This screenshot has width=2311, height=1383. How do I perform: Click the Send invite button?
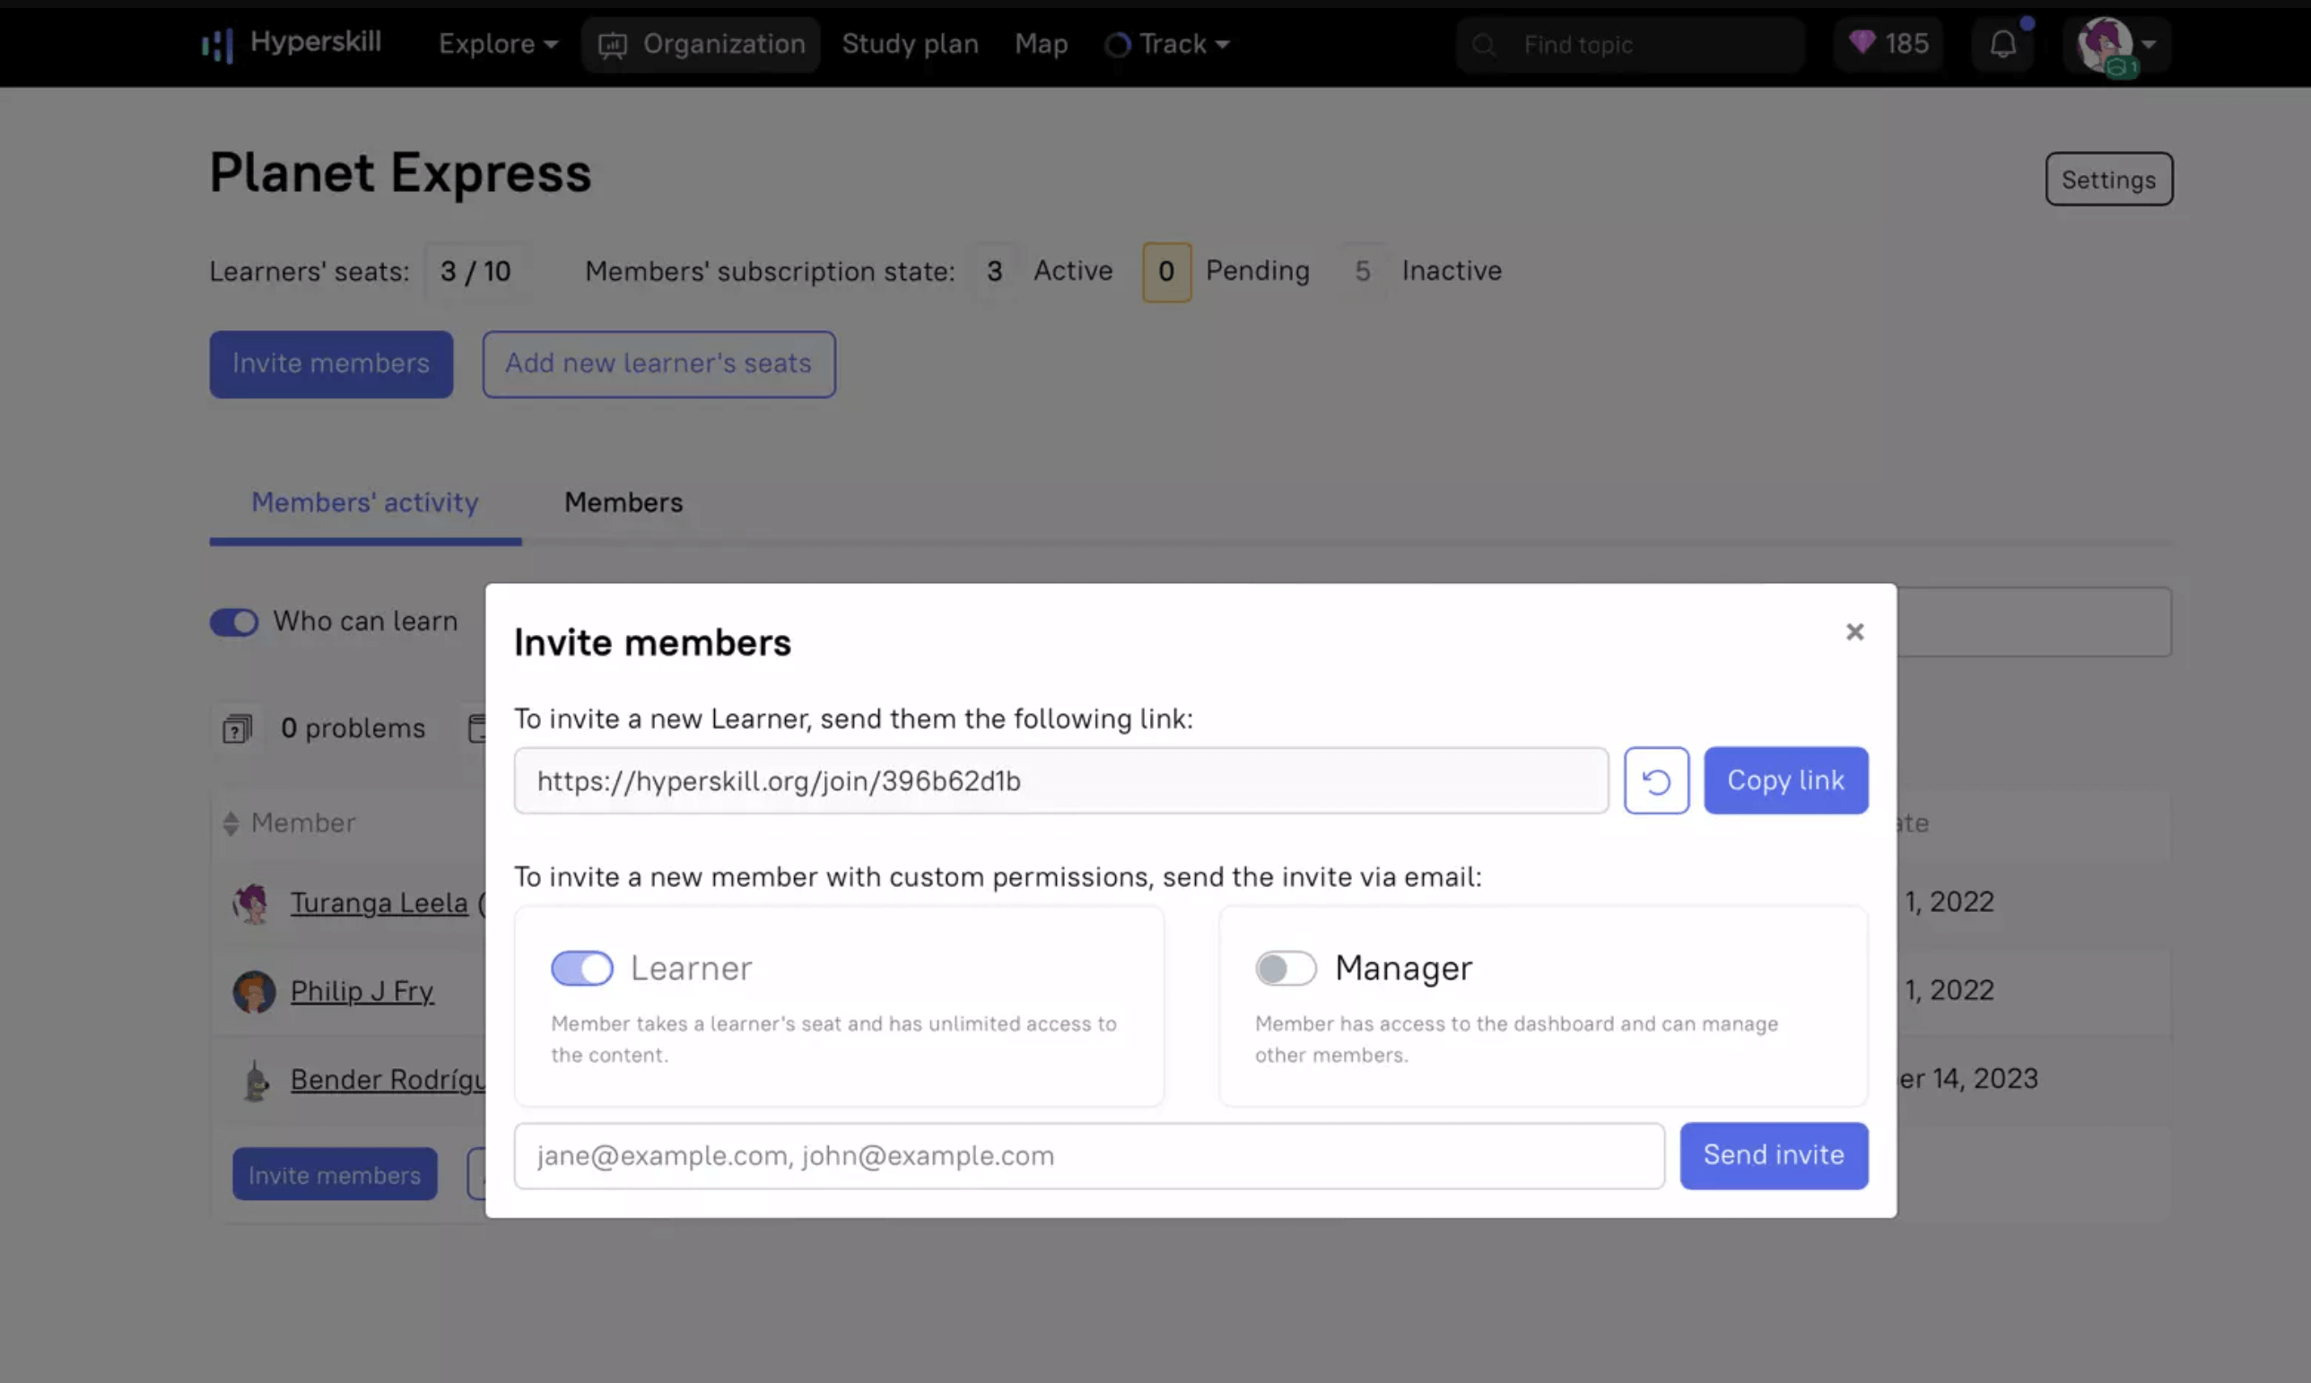coord(1773,1155)
